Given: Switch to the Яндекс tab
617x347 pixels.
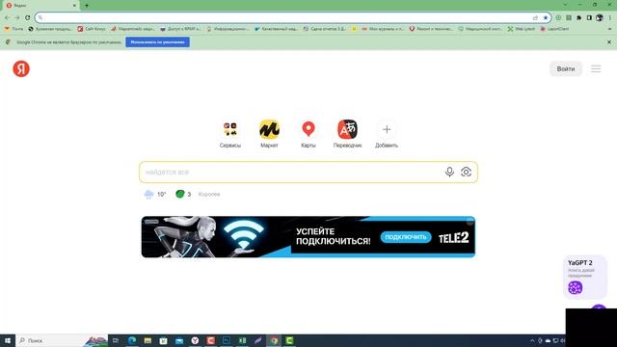Looking at the screenshot, I should click(x=40, y=6).
